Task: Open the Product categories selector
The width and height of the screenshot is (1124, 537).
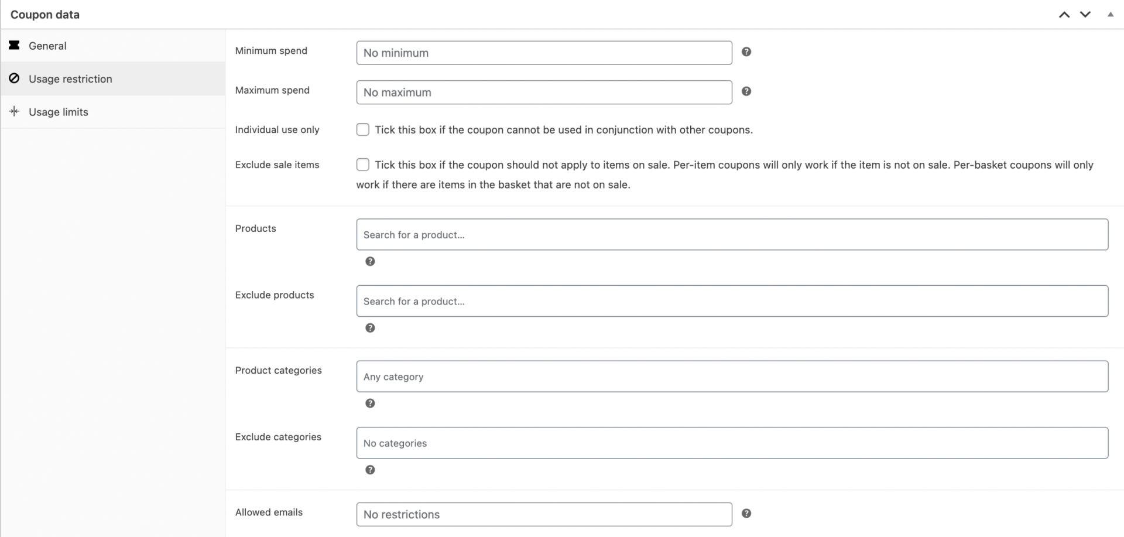Action: point(732,377)
